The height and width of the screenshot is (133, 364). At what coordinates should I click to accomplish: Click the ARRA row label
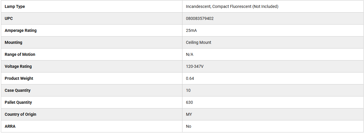click(x=10, y=126)
